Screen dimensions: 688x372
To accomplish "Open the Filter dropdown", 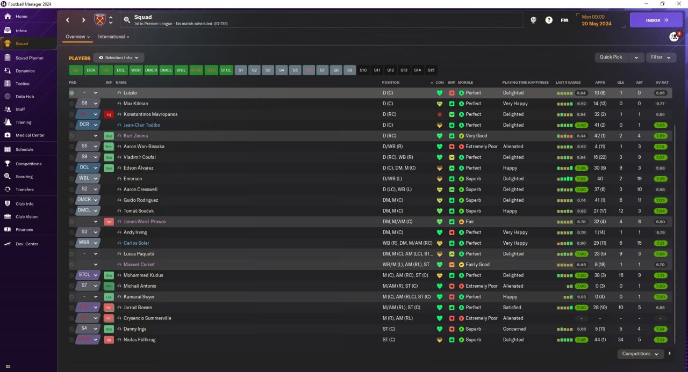I will click(x=661, y=57).
